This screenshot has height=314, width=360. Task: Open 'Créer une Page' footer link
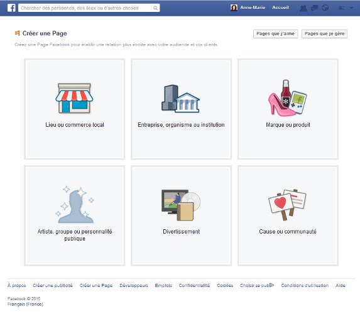tap(96, 285)
